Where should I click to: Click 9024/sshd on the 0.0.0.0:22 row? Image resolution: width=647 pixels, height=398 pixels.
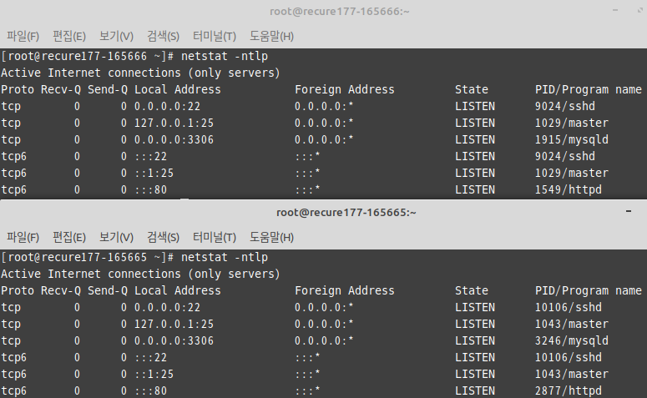click(565, 107)
